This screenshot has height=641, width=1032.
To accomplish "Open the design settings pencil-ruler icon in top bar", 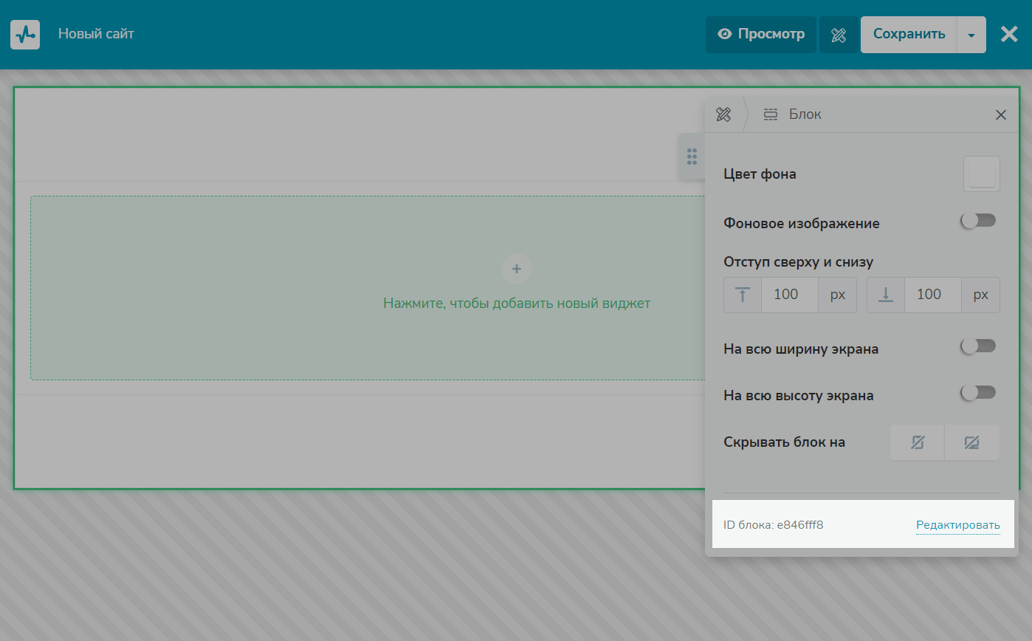I will pos(838,35).
